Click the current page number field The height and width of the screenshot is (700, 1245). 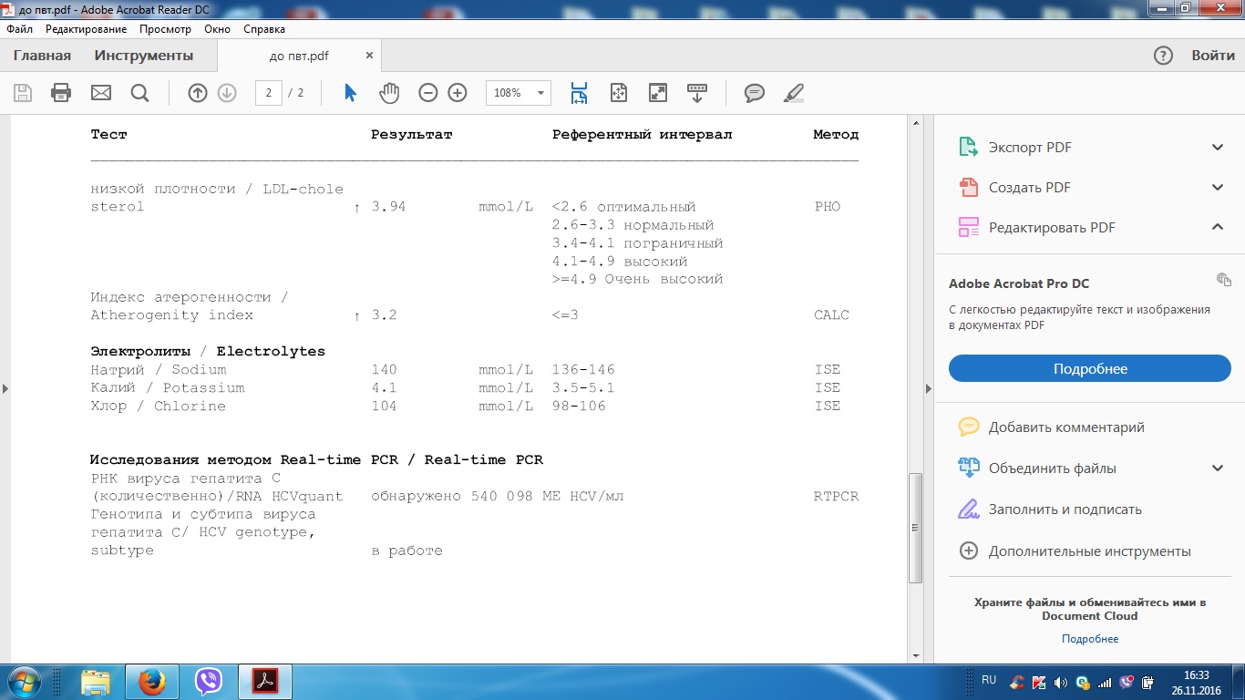point(268,93)
